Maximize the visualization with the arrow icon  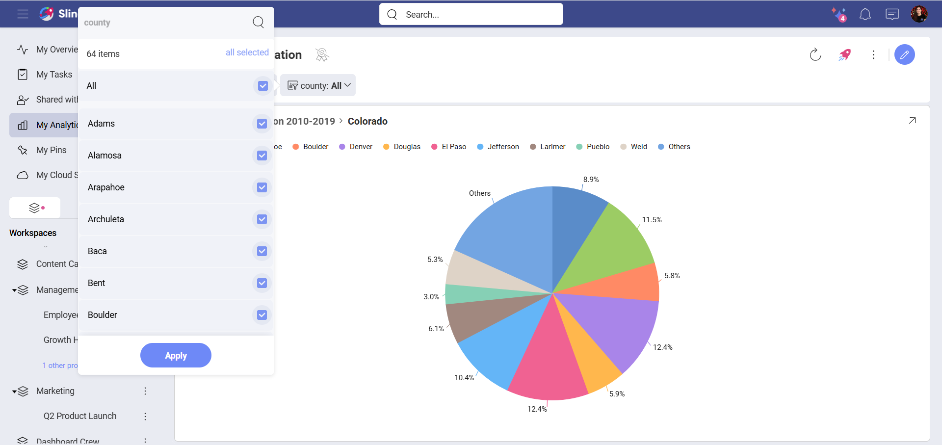pyautogui.click(x=912, y=121)
